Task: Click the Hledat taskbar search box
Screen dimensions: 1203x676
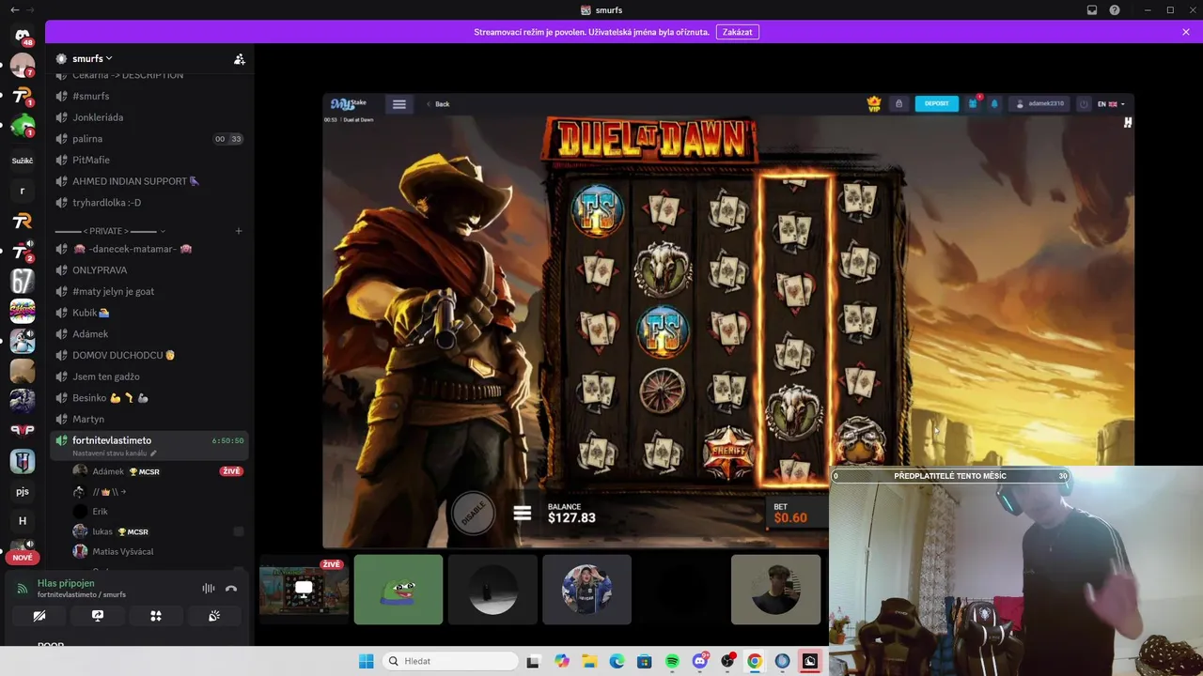Action: [x=452, y=661]
